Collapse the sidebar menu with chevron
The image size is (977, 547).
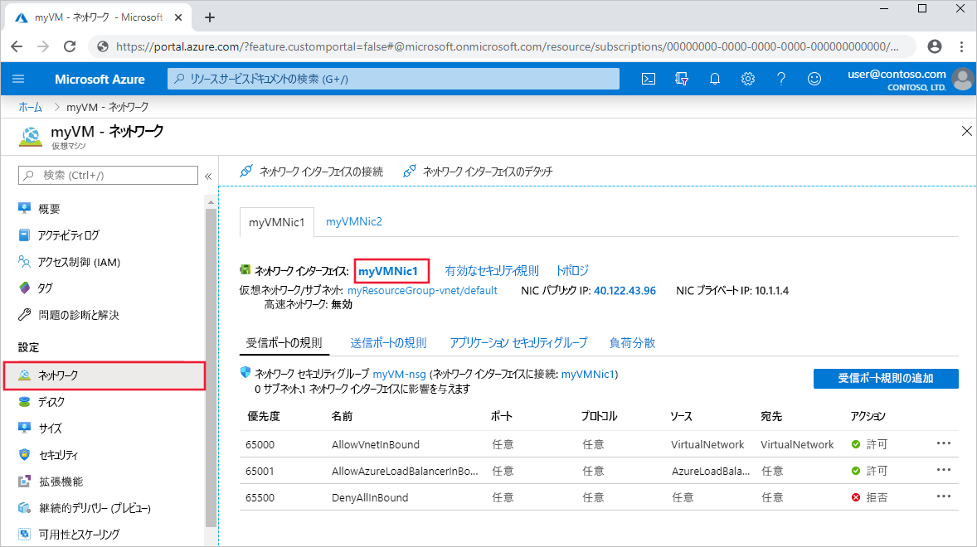pos(208,176)
